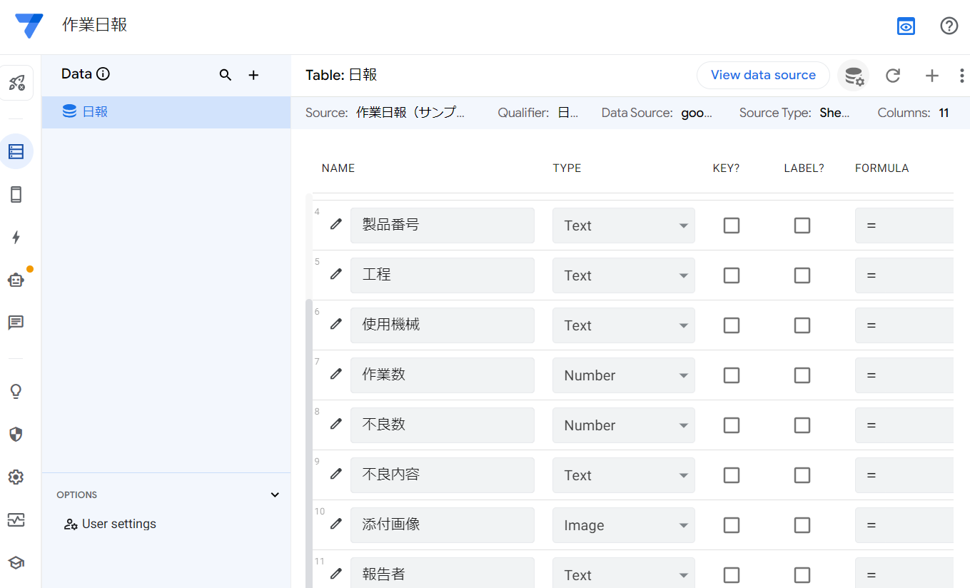Open the Learn graduation cap icon

pyautogui.click(x=16, y=562)
